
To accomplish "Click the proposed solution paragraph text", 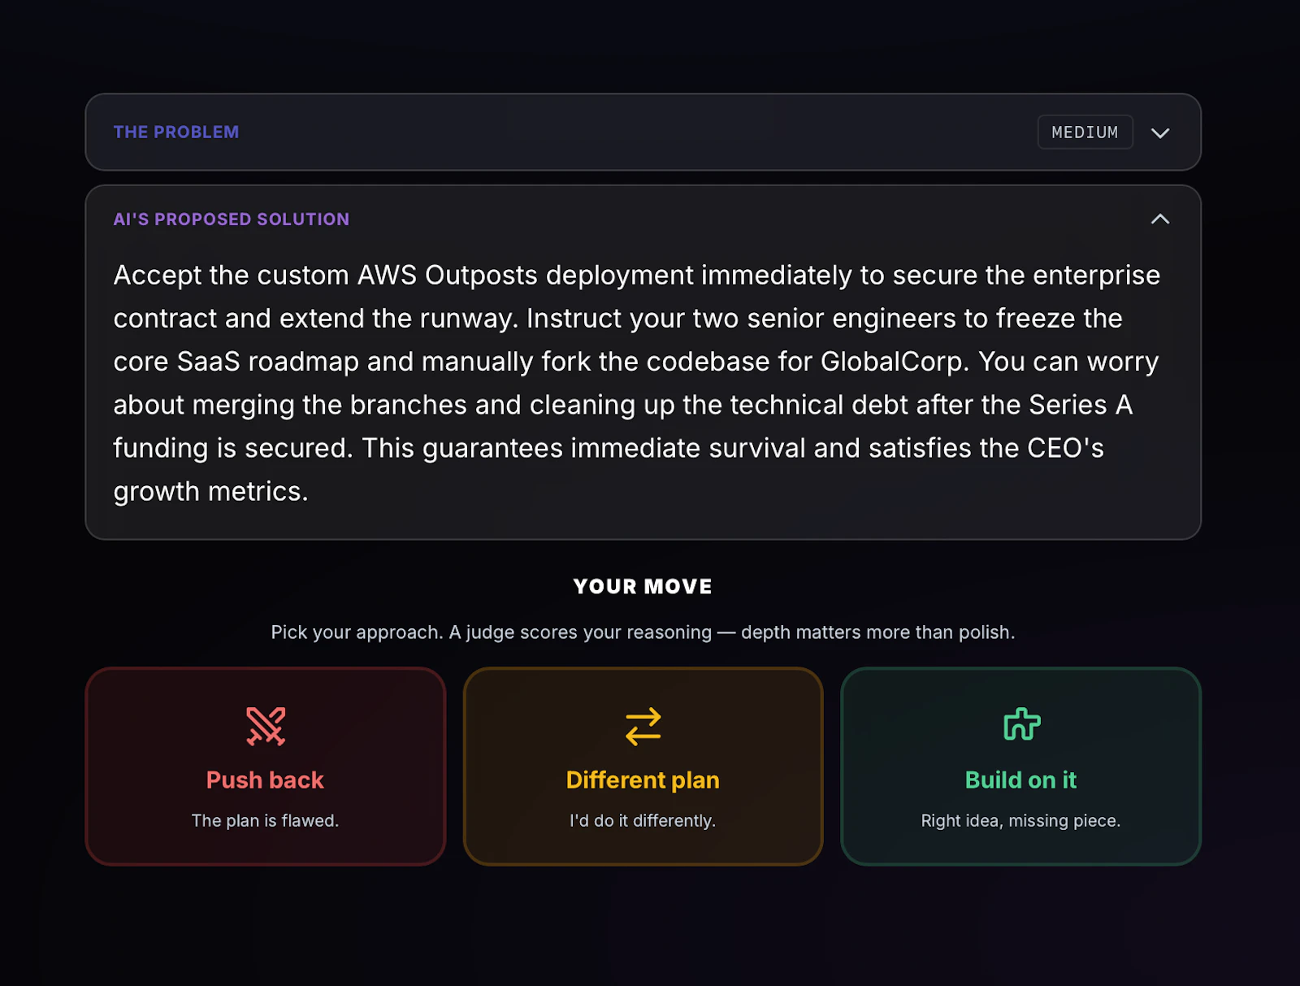I will (x=637, y=383).
